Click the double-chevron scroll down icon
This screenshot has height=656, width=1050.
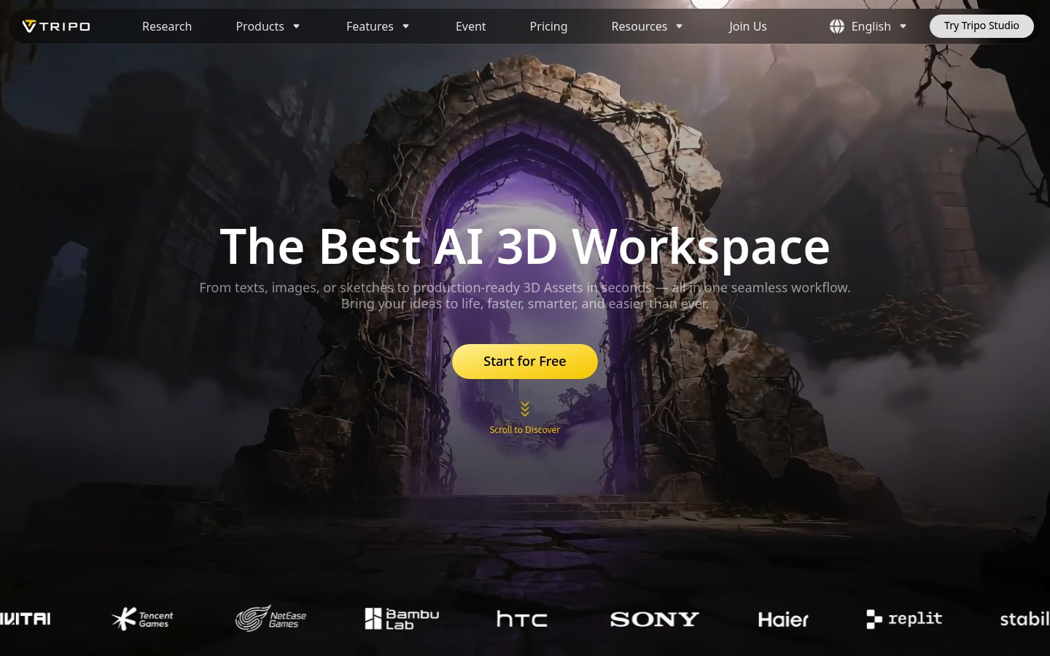[525, 409]
